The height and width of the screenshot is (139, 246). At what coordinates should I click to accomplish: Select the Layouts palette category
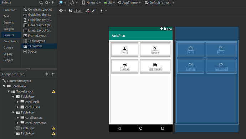pos(10,35)
